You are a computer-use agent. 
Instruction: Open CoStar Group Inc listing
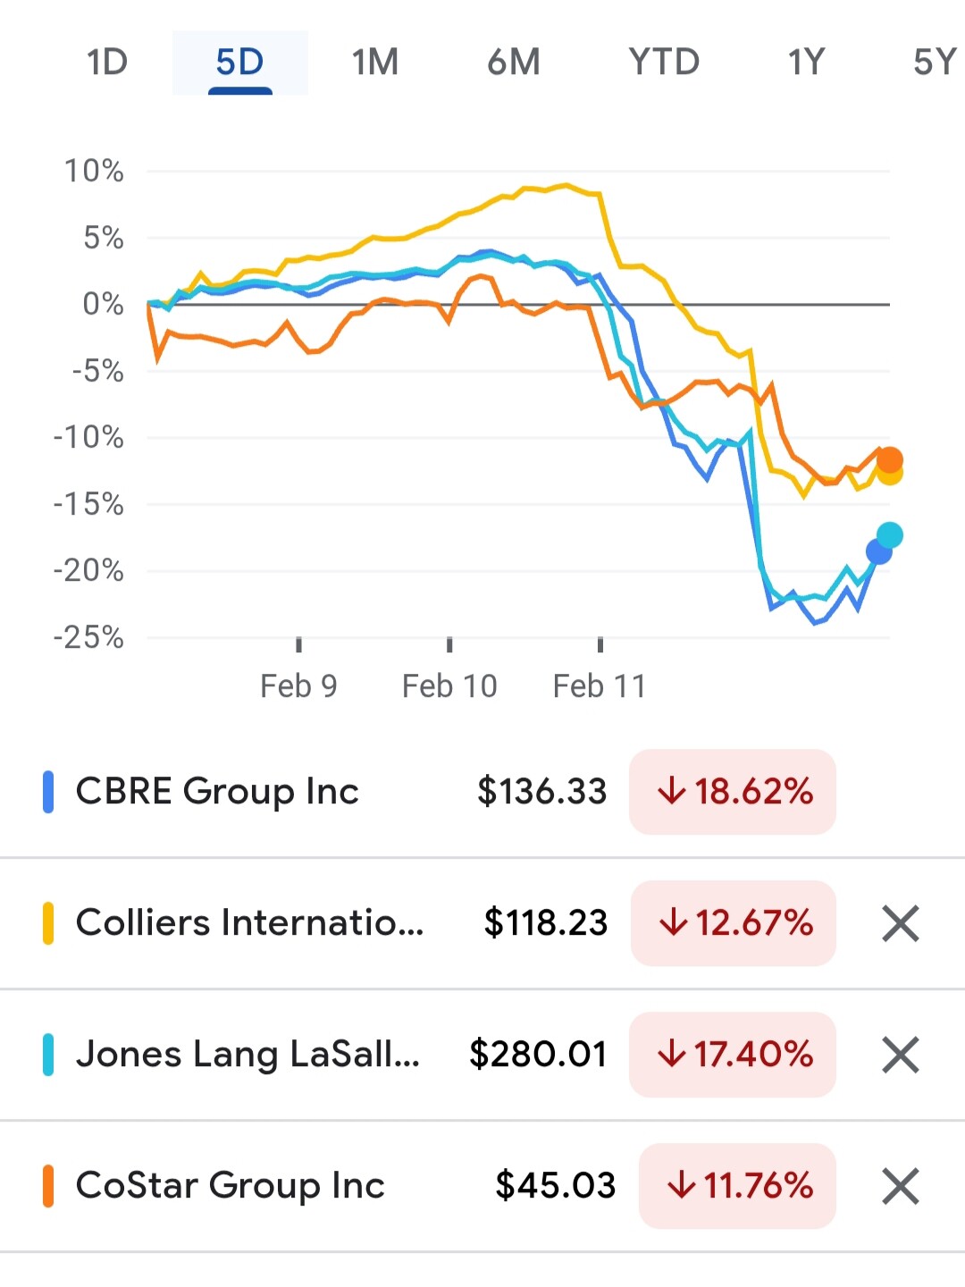pos(231,1186)
